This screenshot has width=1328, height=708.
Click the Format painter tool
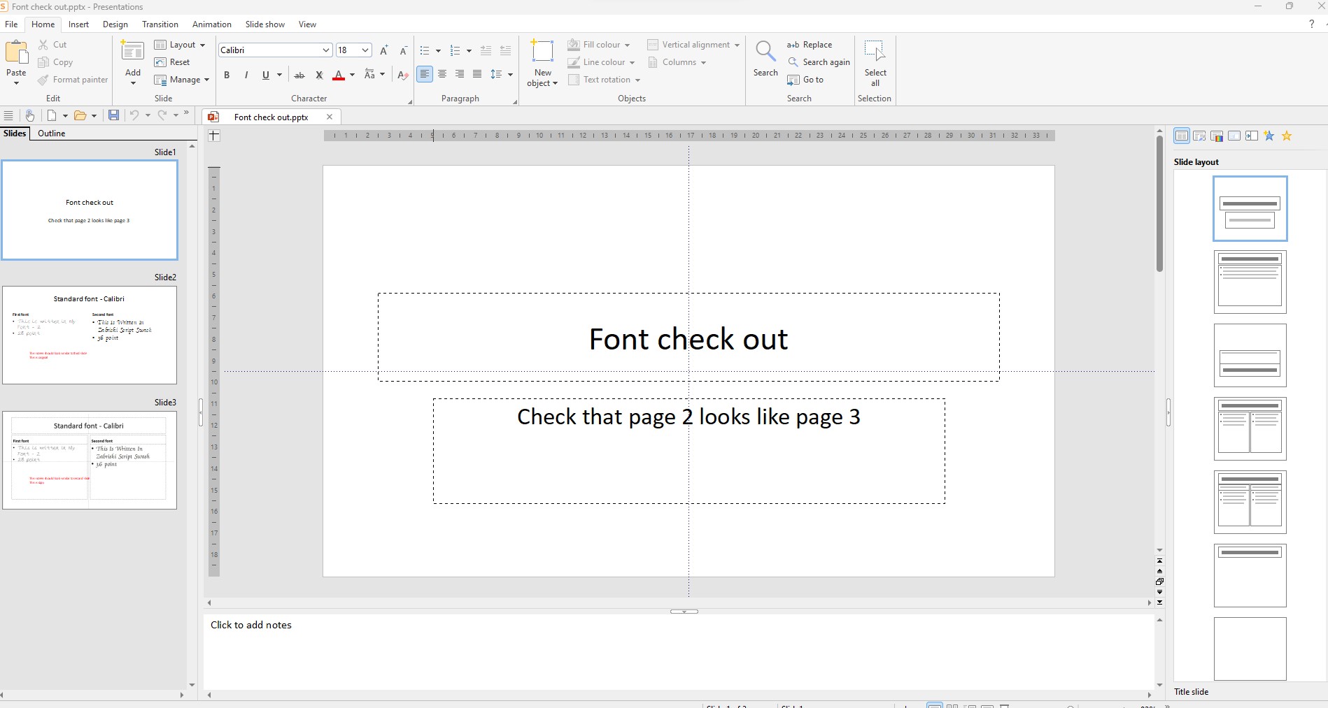click(x=73, y=80)
